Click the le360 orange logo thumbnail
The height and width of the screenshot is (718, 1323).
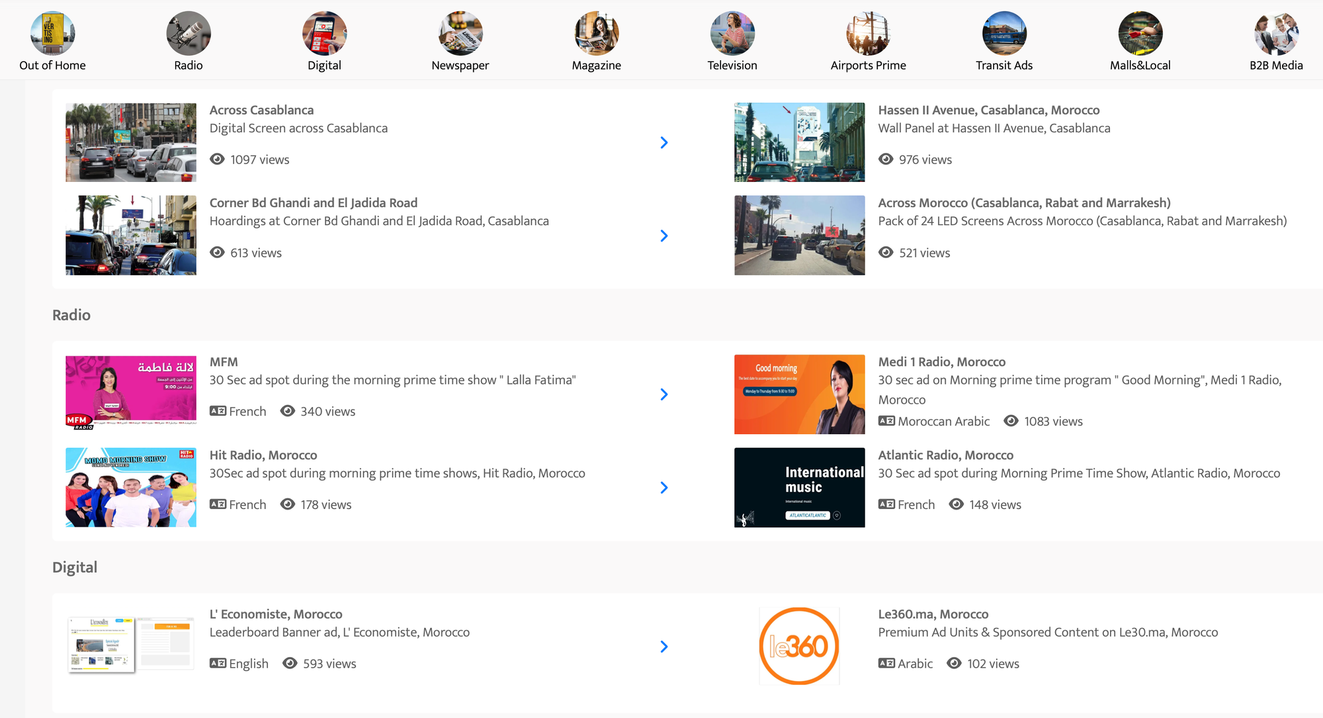[799, 646]
